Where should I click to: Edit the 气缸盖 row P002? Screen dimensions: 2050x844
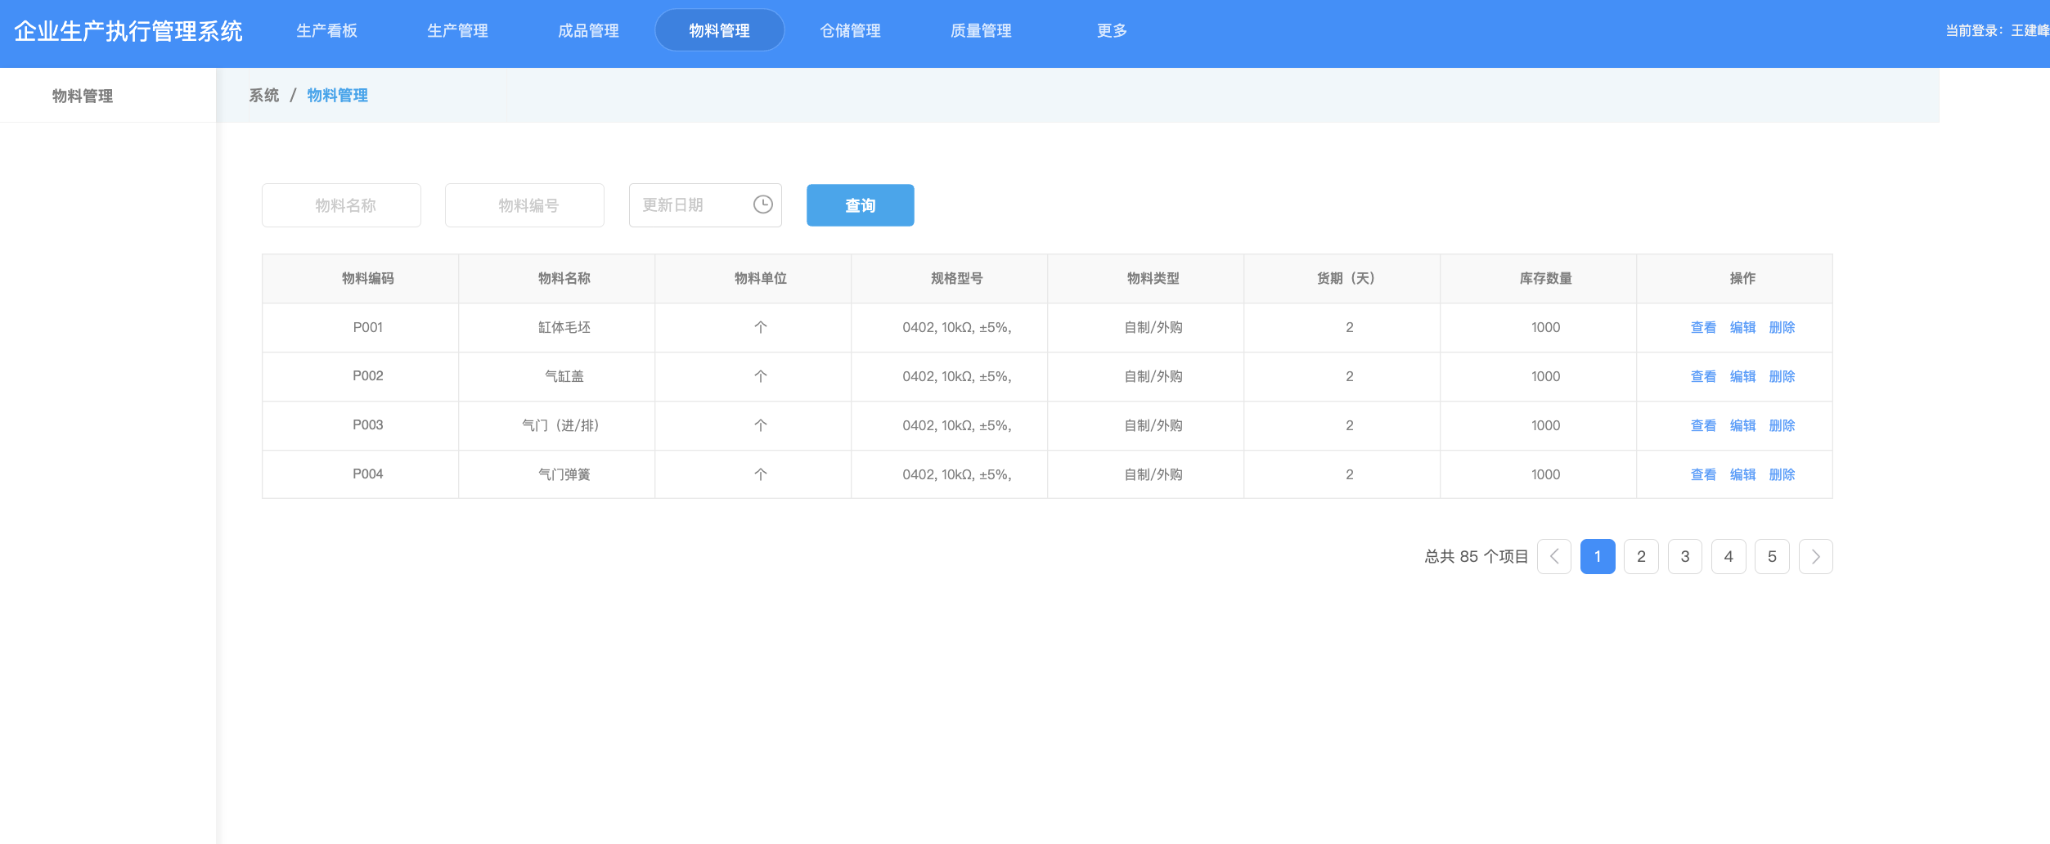click(x=1742, y=377)
